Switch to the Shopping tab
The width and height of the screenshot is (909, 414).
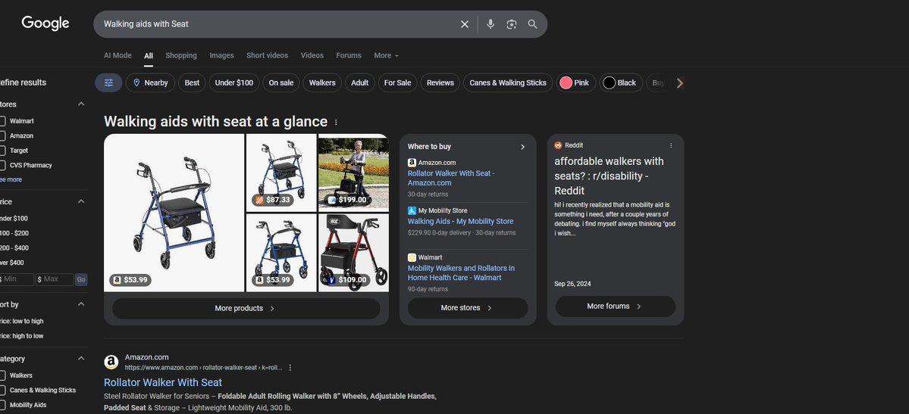point(181,55)
